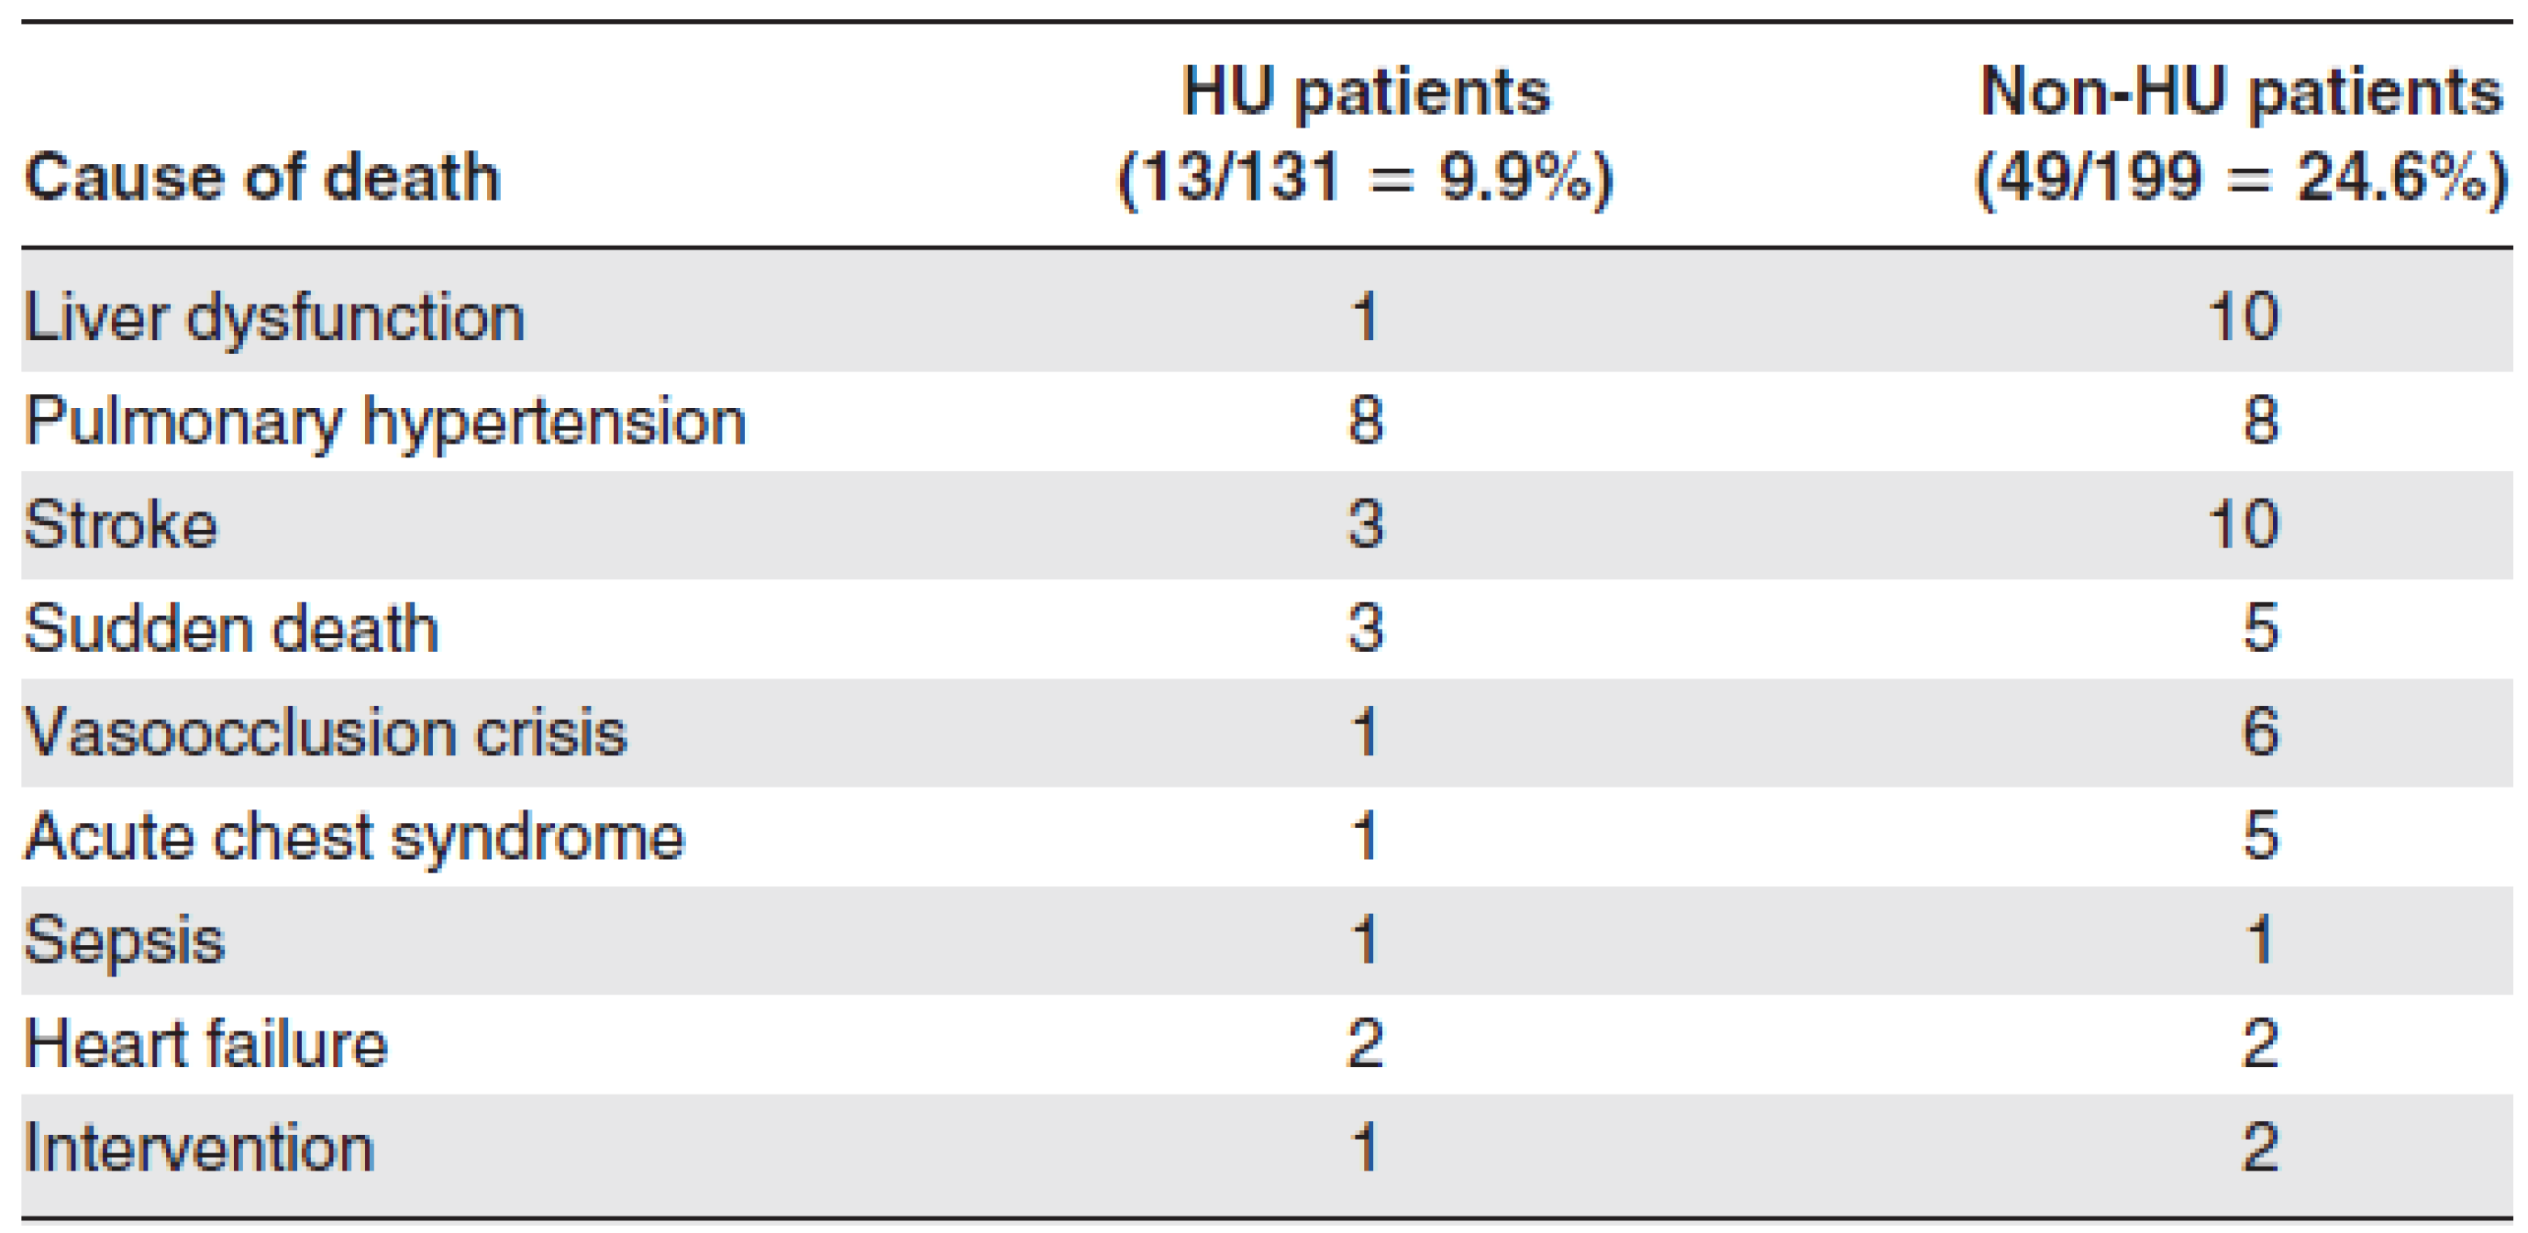Click the 'Liver dysfunction' row label

point(273,318)
